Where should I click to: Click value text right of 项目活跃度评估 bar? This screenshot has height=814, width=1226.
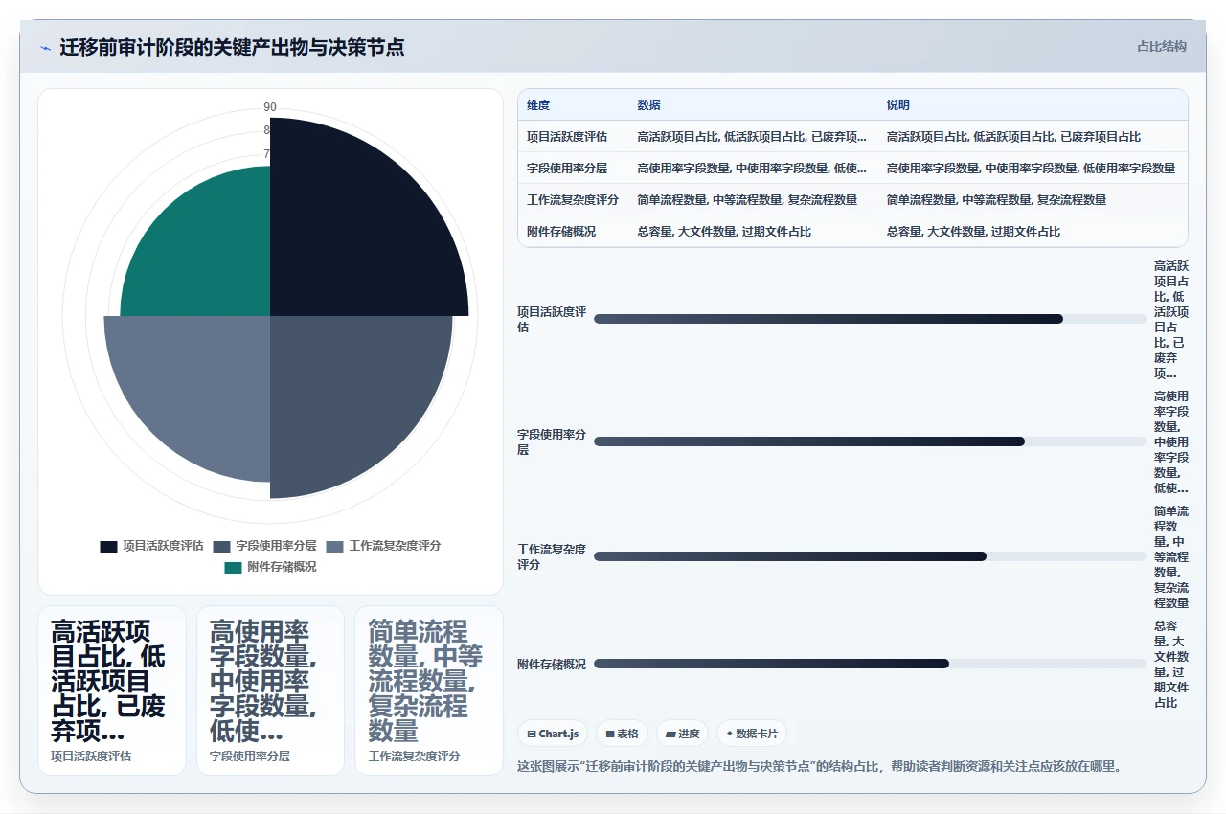[1171, 319]
